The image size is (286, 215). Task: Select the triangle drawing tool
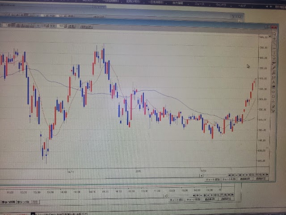click(x=273, y=102)
